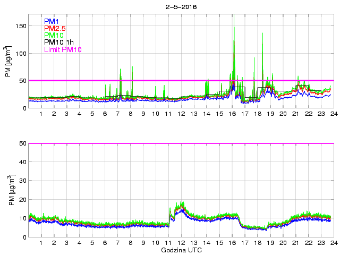This screenshot has width=340, height=255.
Task: Click the PM1 legend label
Action: coord(52,21)
